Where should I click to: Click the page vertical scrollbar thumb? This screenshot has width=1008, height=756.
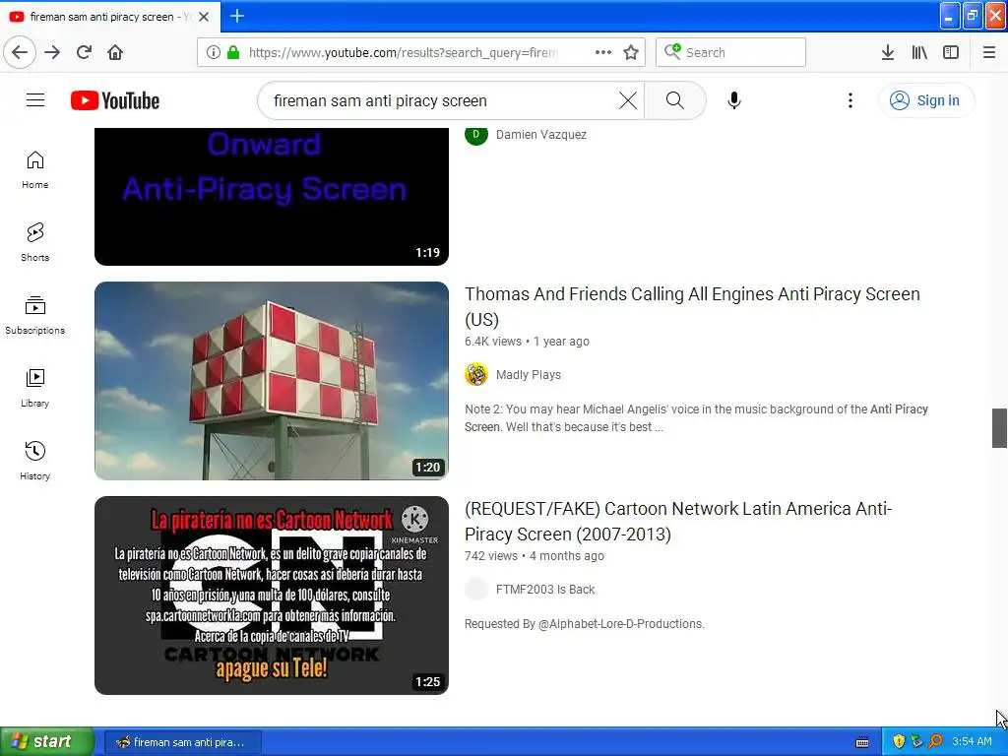[999, 427]
